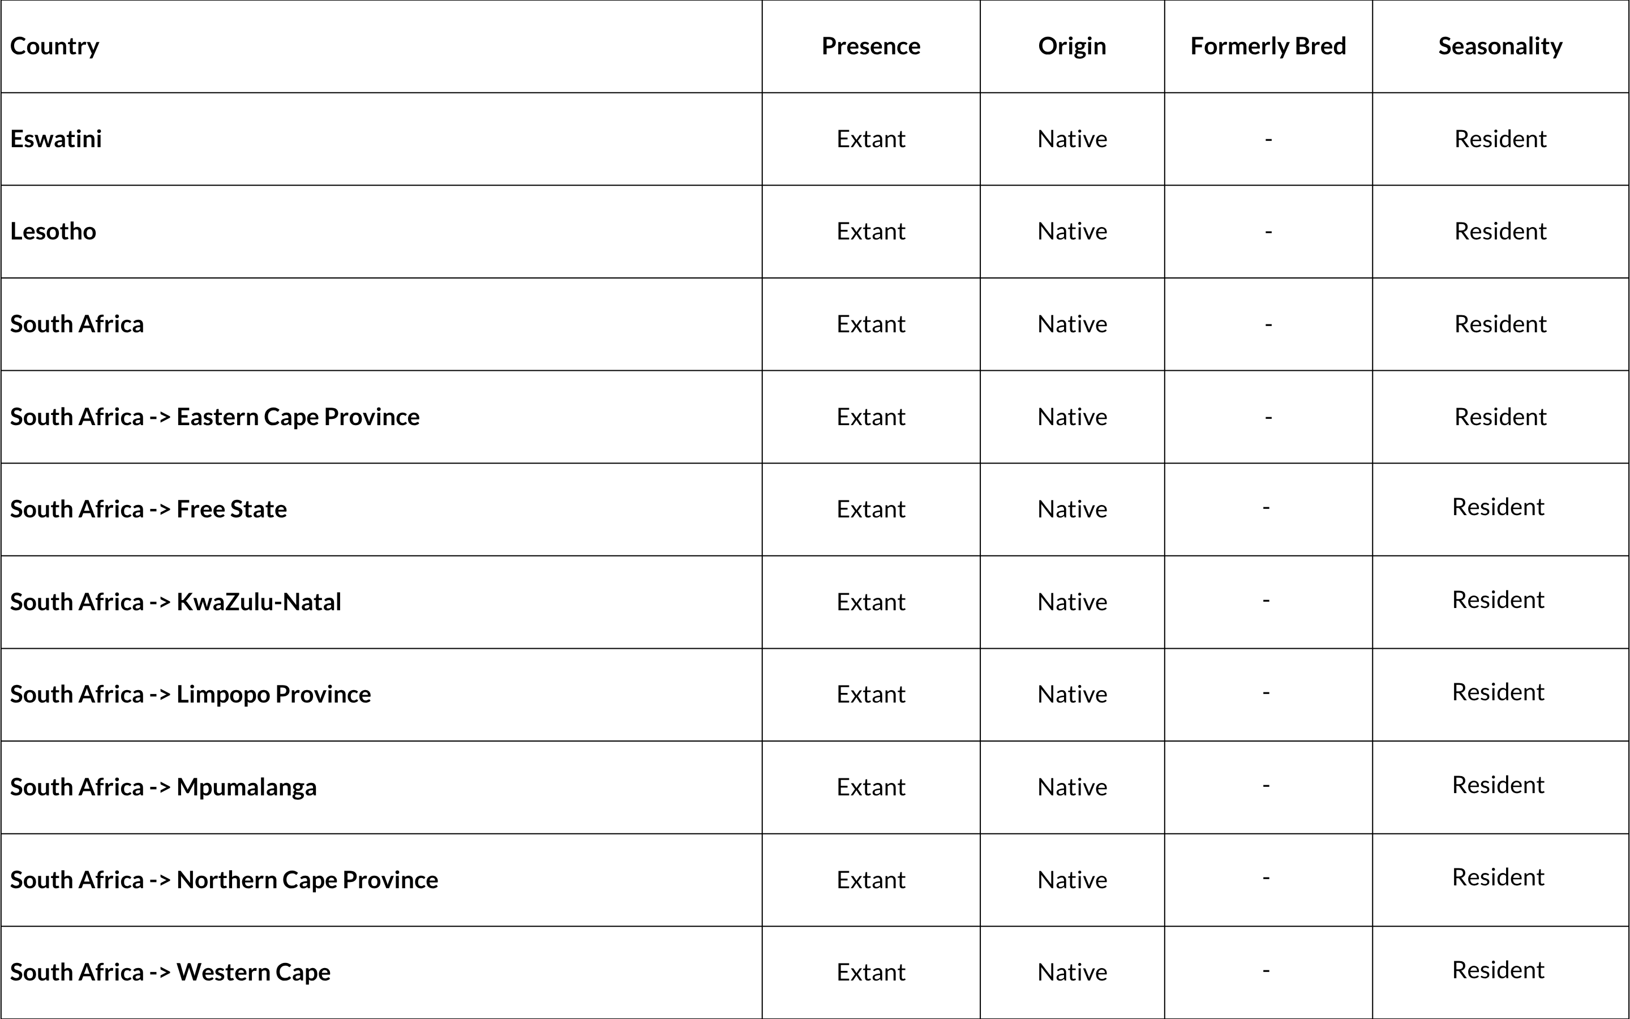This screenshot has height=1019, width=1630.
Task: Click Native in the Lesotho row
Action: (x=1071, y=231)
